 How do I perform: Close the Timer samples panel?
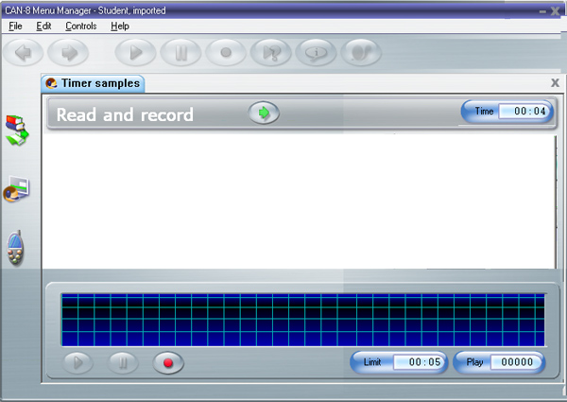[555, 83]
